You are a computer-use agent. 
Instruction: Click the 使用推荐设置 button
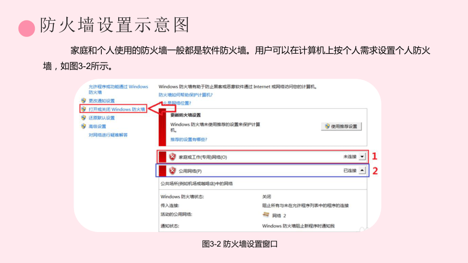[341, 127]
